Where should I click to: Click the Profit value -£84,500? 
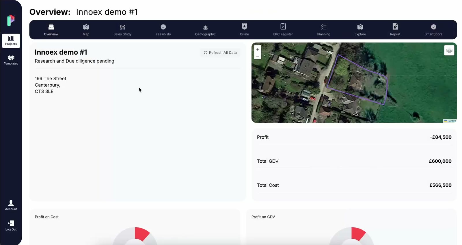[x=441, y=137]
